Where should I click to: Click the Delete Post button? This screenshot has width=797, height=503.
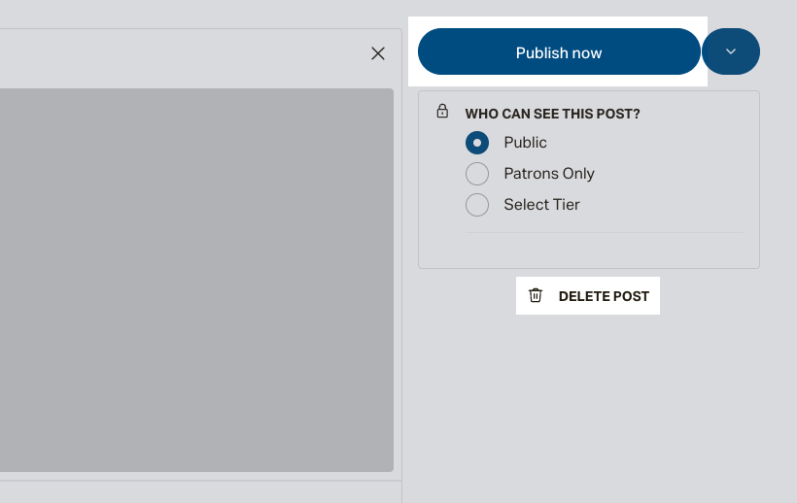588,296
